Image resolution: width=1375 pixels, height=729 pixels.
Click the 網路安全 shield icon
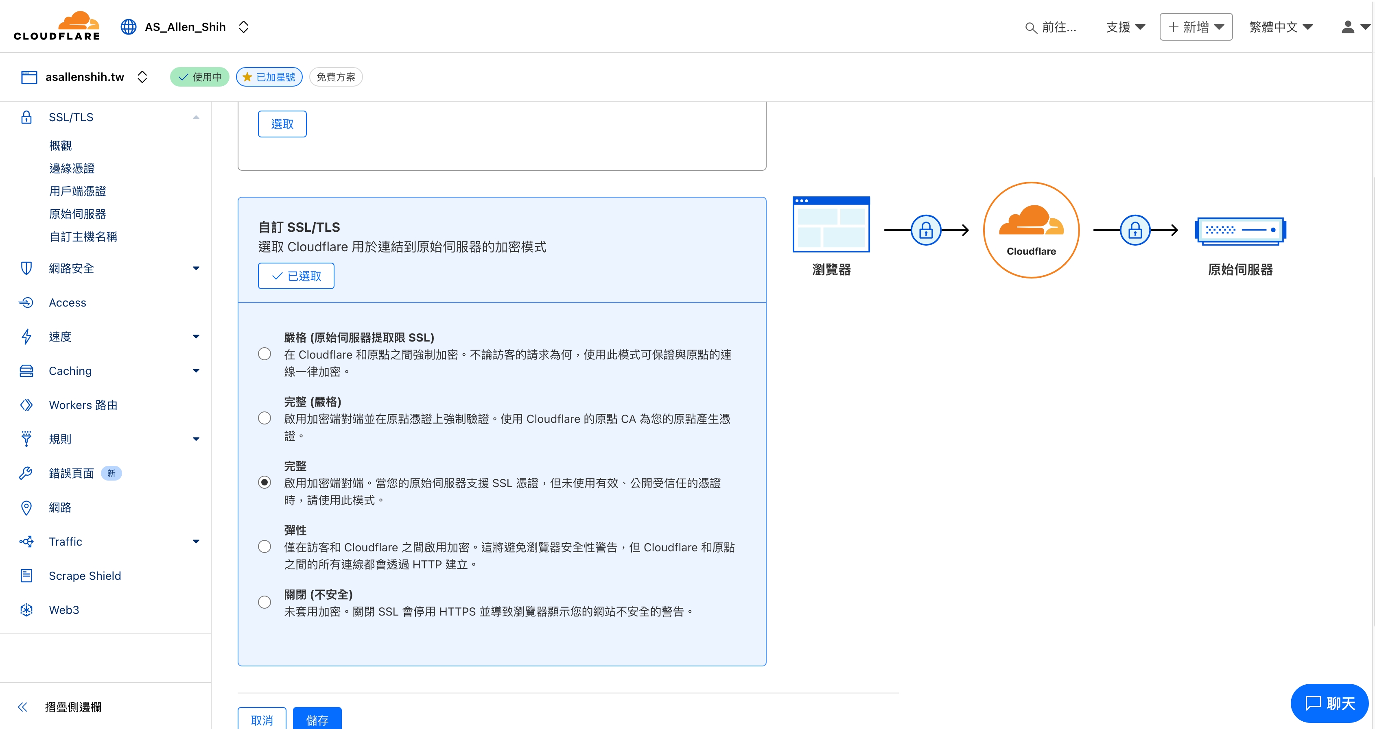[26, 268]
